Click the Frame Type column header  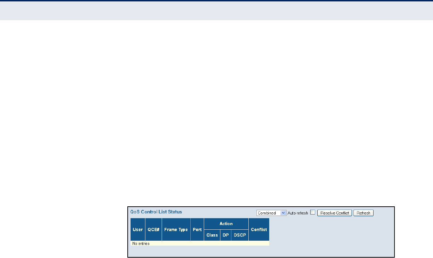click(176, 229)
